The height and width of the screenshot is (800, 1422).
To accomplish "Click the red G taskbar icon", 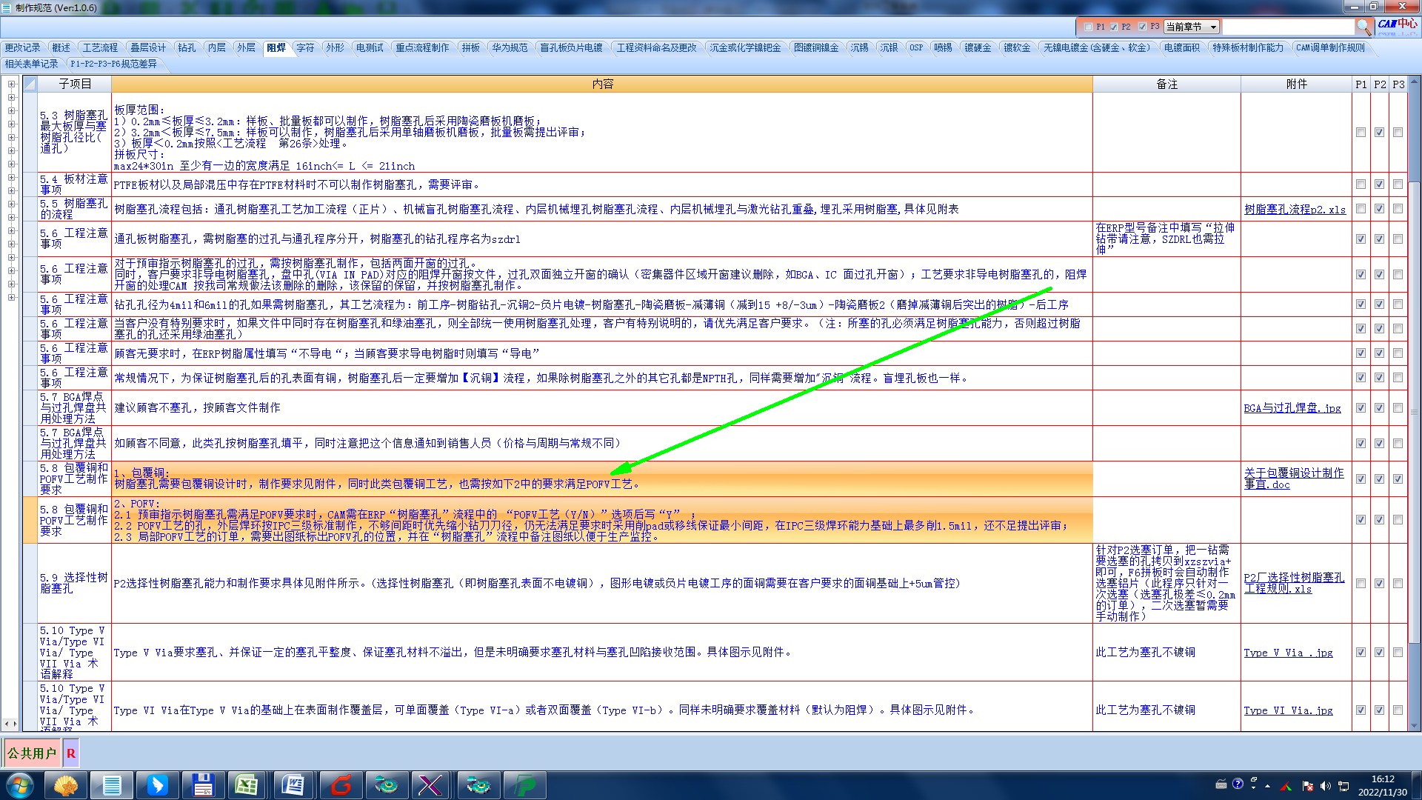I will click(341, 784).
